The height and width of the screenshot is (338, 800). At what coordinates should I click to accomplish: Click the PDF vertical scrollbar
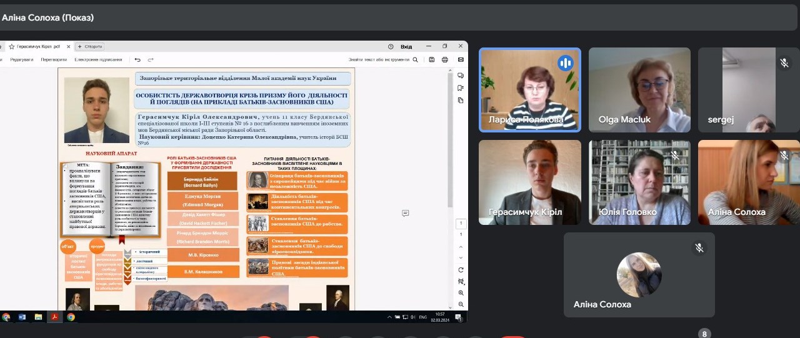coord(451,156)
